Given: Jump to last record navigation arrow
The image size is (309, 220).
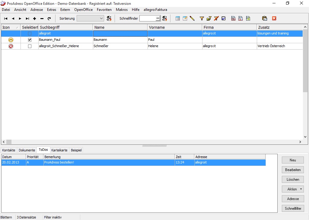Looking at the screenshot, I should click(x=27, y=18).
